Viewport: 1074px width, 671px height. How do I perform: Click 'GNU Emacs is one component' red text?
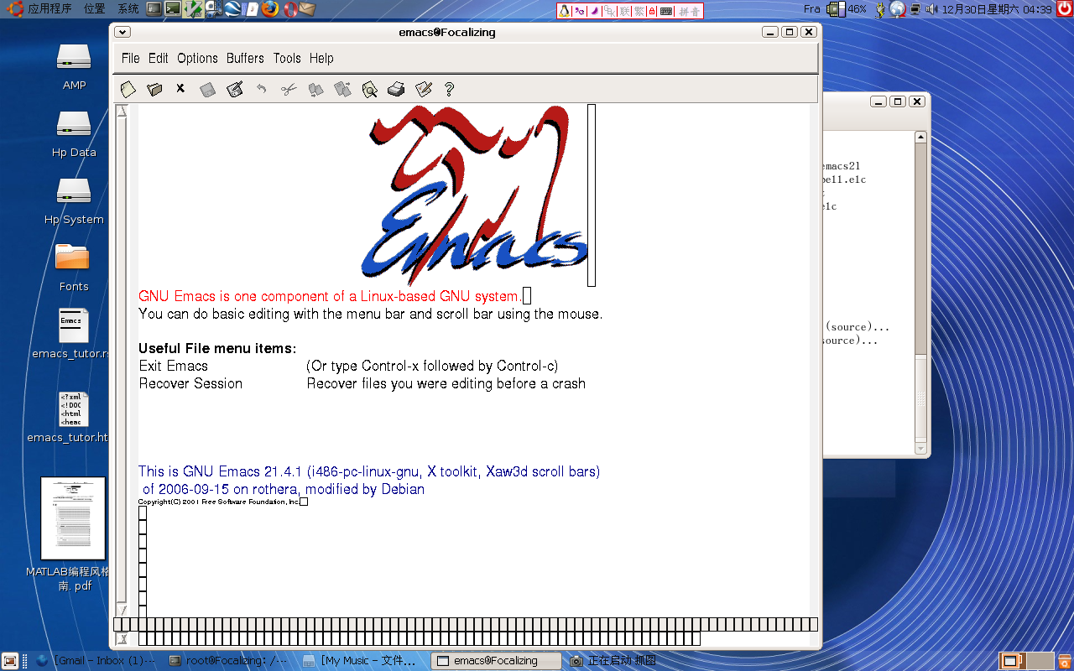[330, 296]
